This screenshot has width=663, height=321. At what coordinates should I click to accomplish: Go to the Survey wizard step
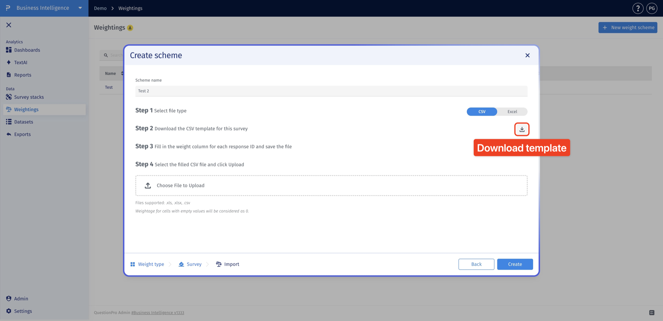[190, 264]
